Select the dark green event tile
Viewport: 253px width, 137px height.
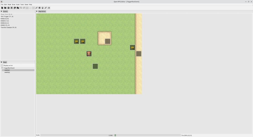tap(95, 66)
